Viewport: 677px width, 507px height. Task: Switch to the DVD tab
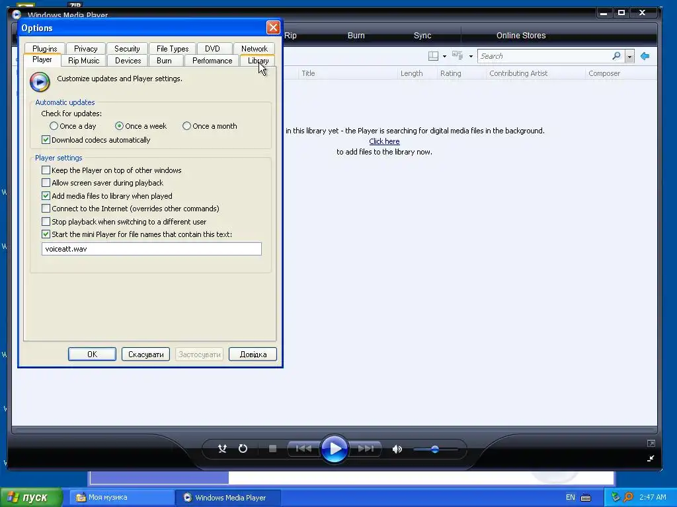tap(212, 49)
